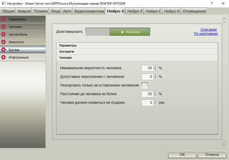This screenshot has height=160, width=229.
Task: Switch to the Лица tab
Action: (55, 11)
